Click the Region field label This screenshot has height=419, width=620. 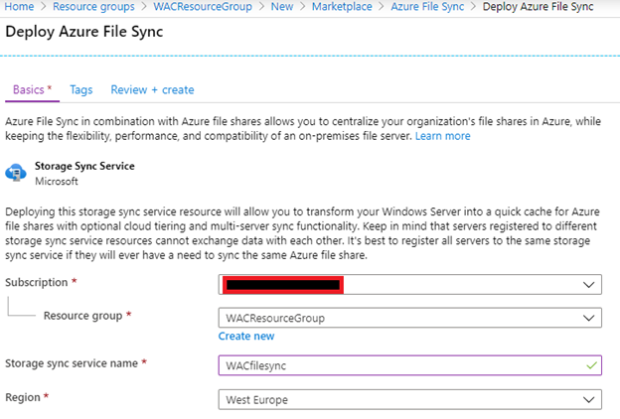click(23, 397)
